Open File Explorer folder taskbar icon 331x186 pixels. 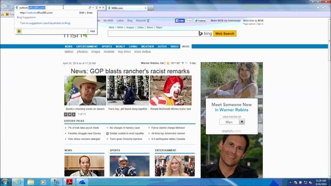coord(31,182)
